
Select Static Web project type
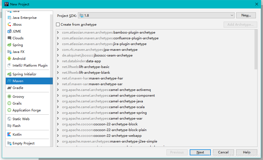coord(28,119)
